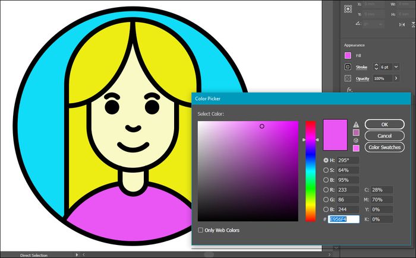Click the brightness 95% value field
Image resolution: width=416 pixels, height=258 pixels.
[348, 180]
